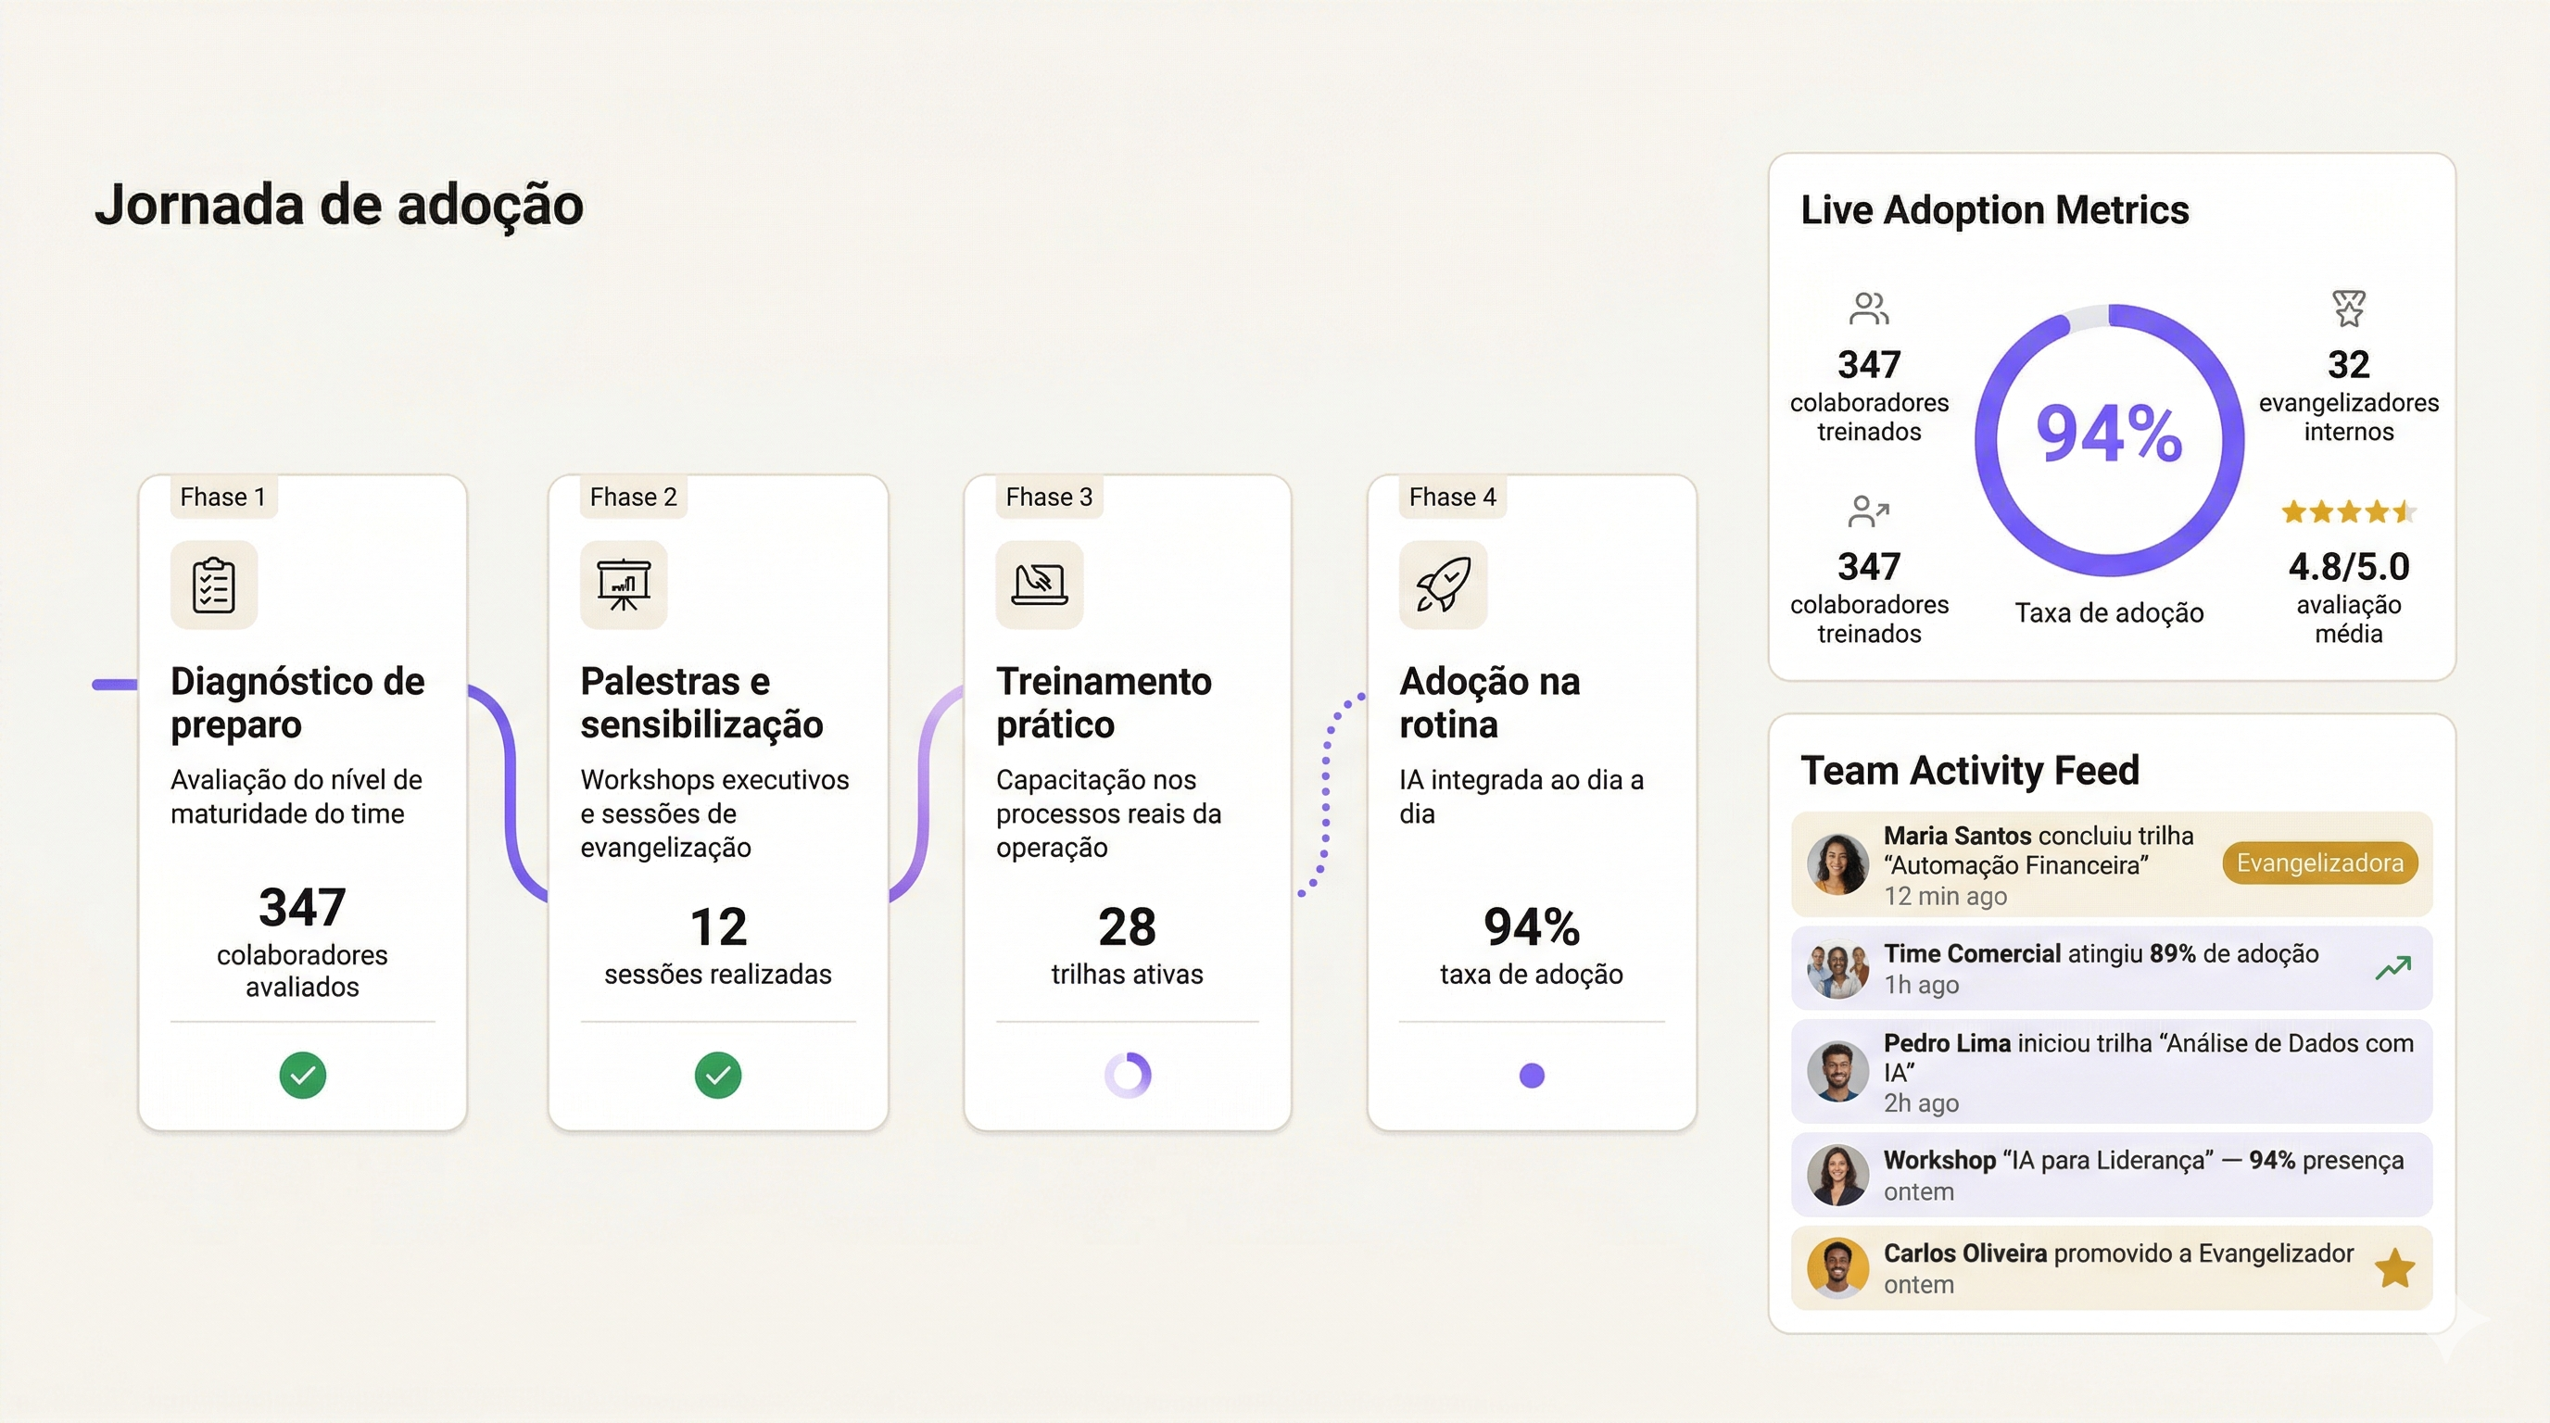Click the green checkmark under Palestras e sensibilização
The width and height of the screenshot is (2550, 1423).
click(x=718, y=1075)
